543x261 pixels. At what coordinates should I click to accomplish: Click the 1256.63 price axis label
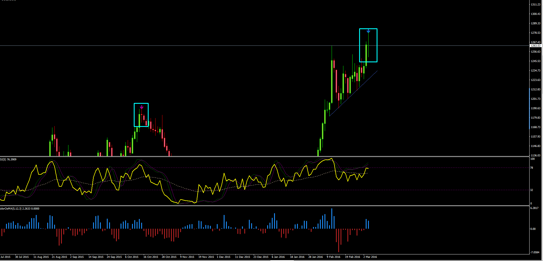tap(536, 52)
